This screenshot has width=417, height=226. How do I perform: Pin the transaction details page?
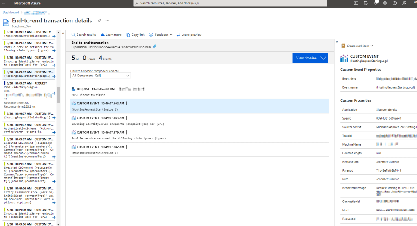tap(100, 20)
